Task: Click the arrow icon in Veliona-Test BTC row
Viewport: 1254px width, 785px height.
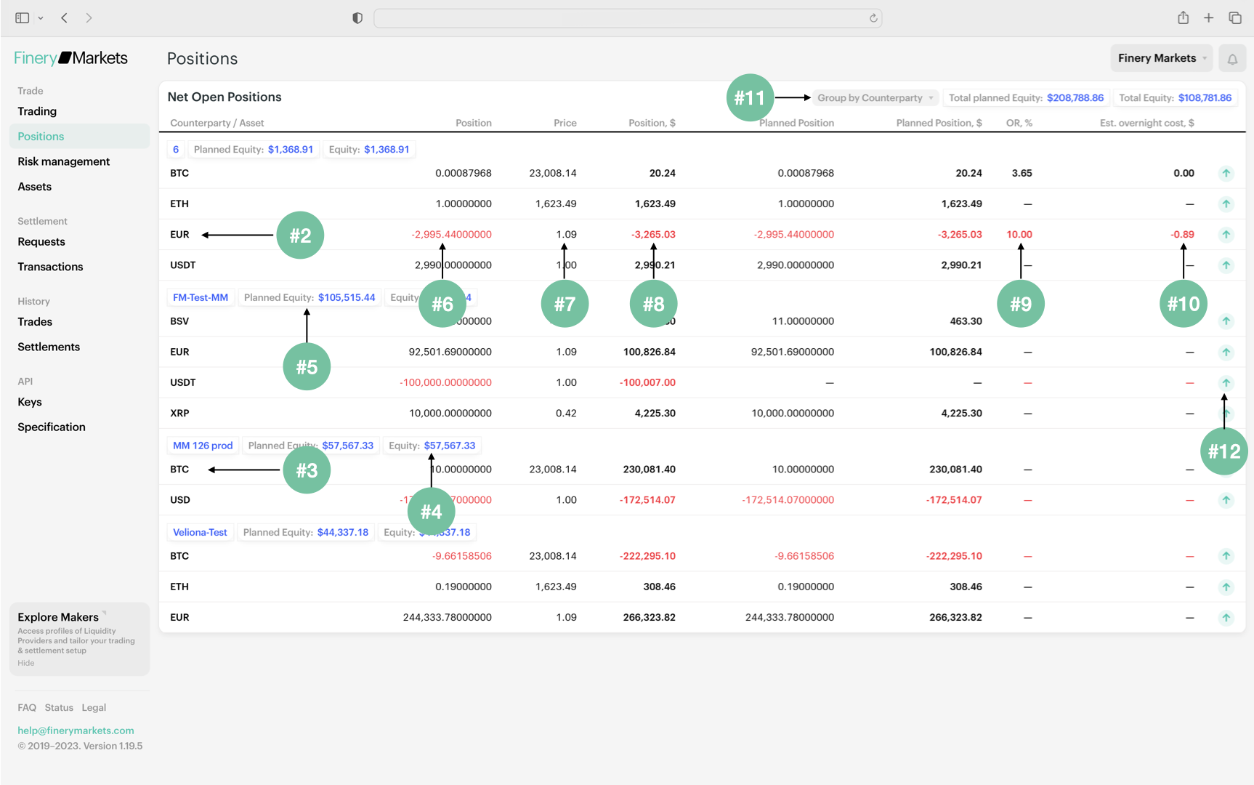Action: pos(1226,556)
